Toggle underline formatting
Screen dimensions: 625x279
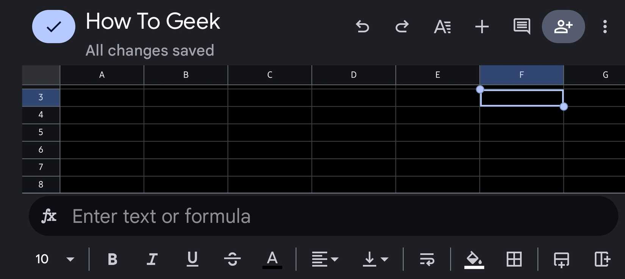pyautogui.click(x=192, y=259)
